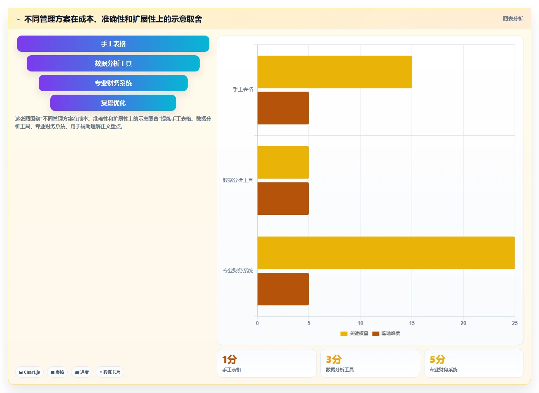This screenshot has height=393, width=539.
Task: Click the yellow 关键权重 bar for 专业财务系统
Action: pyautogui.click(x=386, y=253)
